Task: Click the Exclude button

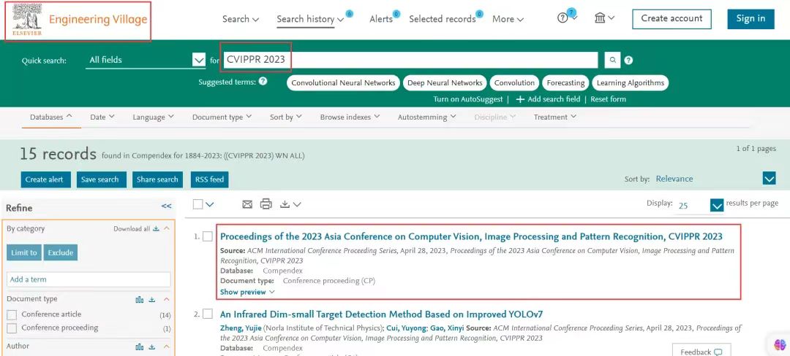Action: pyautogui.click(x=61, y=252)
